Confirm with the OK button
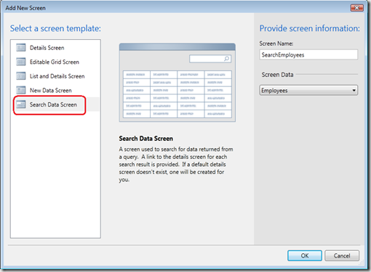 click(305, 255)
